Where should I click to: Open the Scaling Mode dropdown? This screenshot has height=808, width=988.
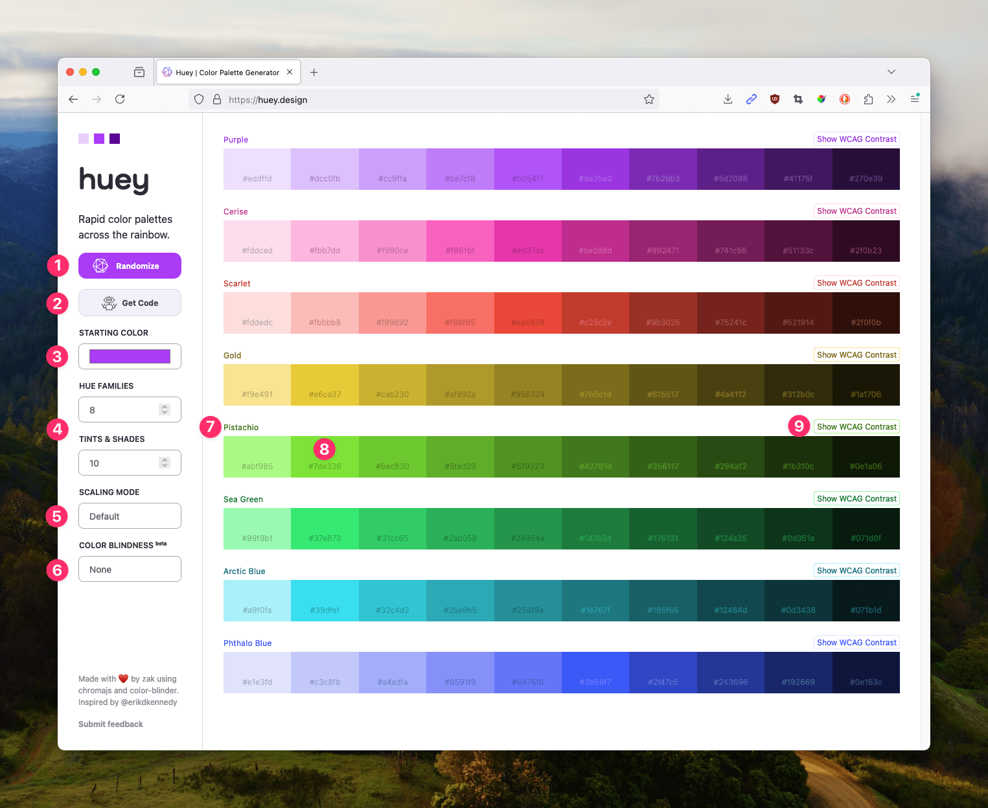(130, 516)
